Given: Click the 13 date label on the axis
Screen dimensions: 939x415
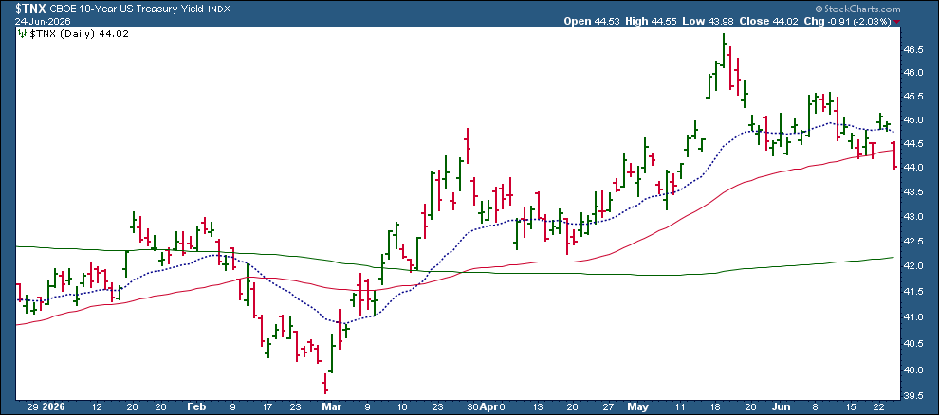Looking at the screenshot, I should pos(536,406).
